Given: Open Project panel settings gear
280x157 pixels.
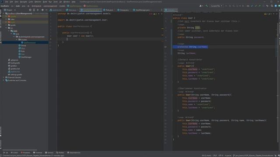Looking at the screenshot, I should tap(42, 10).
